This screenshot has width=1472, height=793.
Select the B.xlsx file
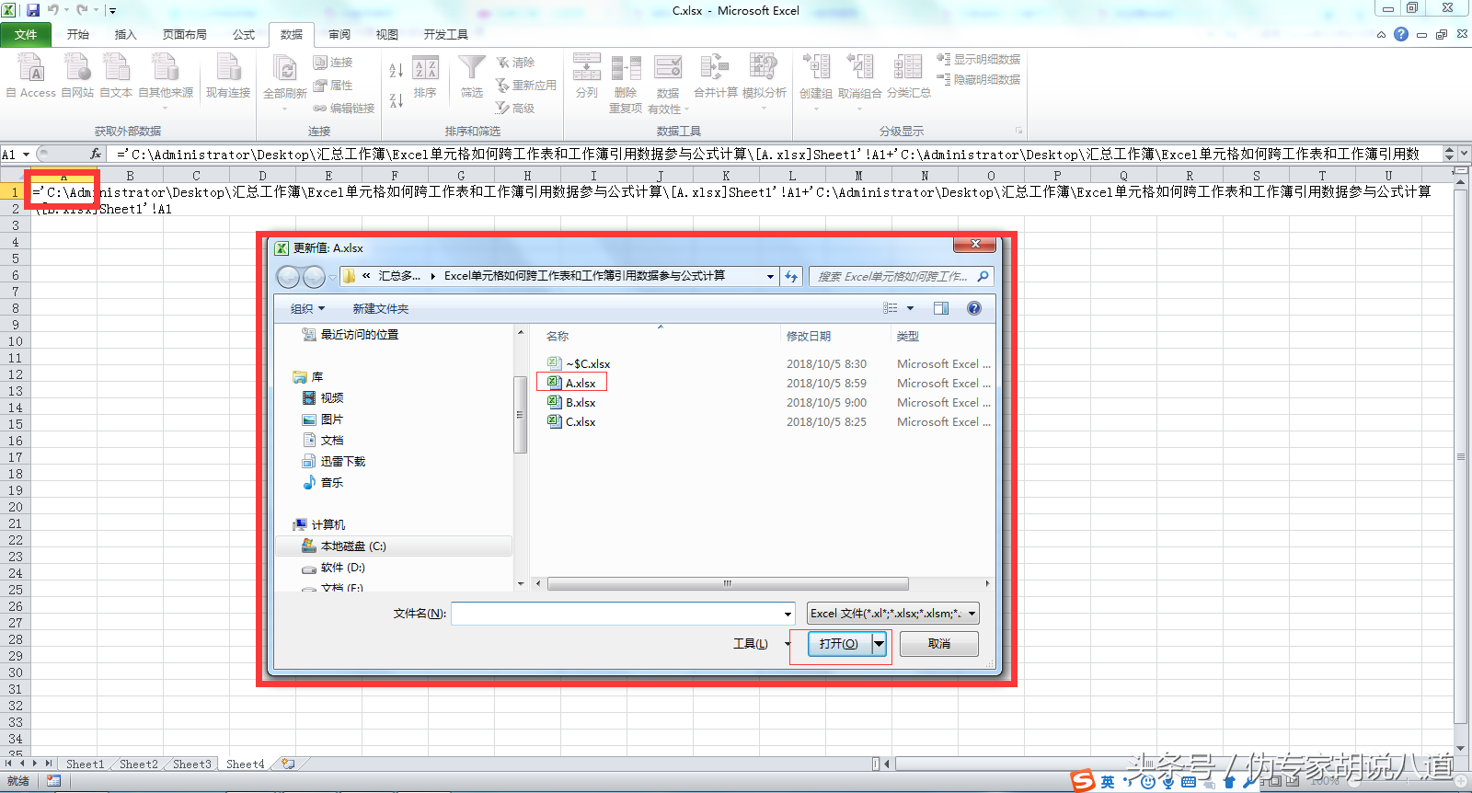(x=572, y=402)
